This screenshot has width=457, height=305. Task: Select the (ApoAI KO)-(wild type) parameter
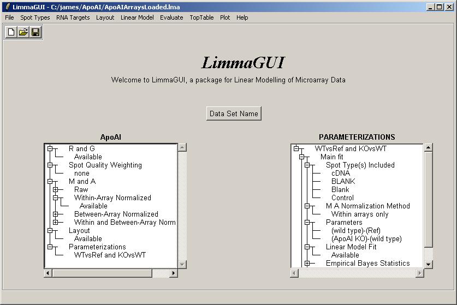coord(366,239)
